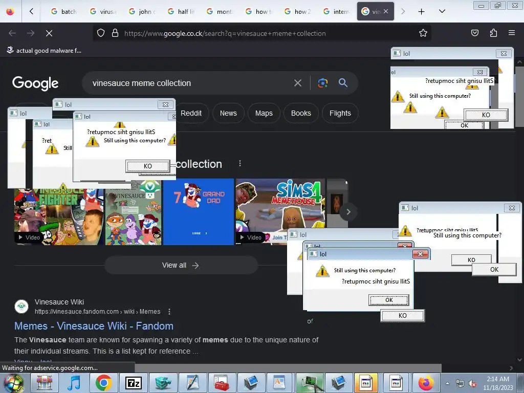Open Firefox application menu
This screenshot has height=393, width=524.
tap(512, 33)
